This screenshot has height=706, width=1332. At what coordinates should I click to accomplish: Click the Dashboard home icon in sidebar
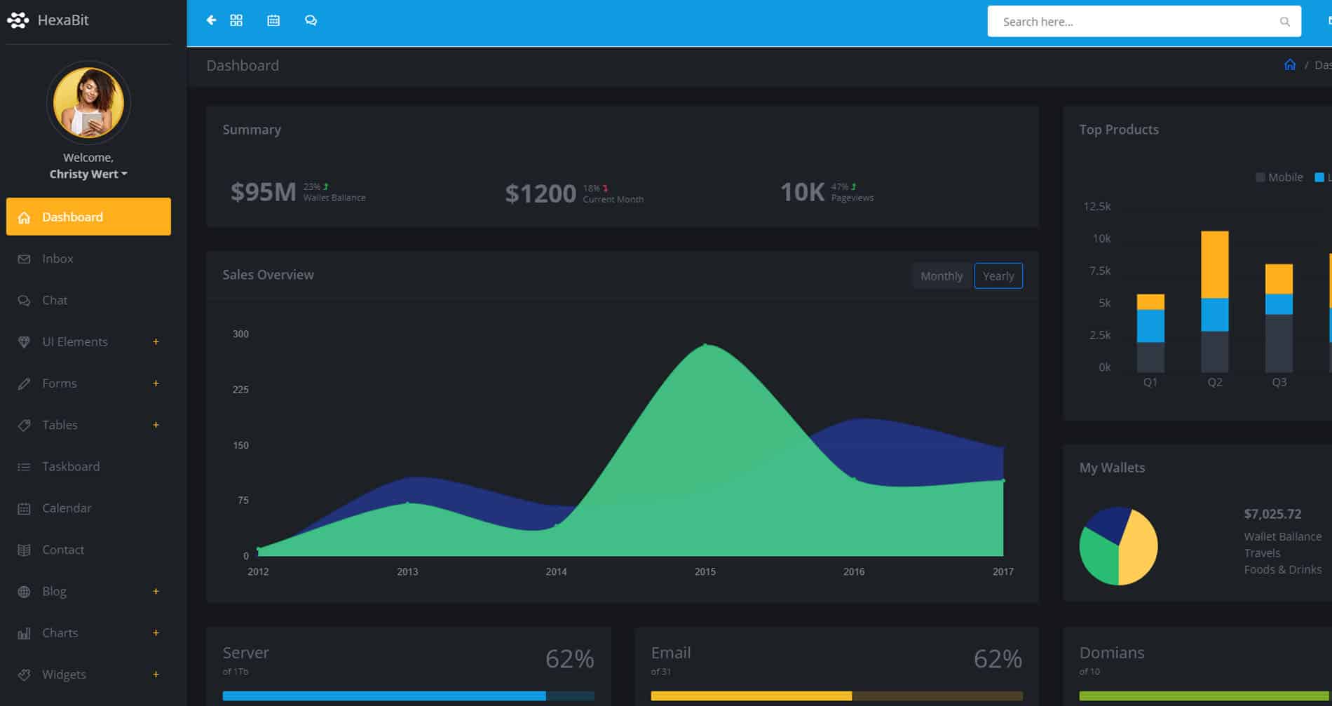pyautogui.click(x=24, y=217)
